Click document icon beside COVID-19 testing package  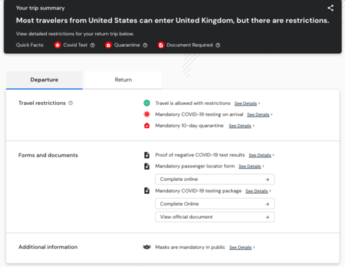[x=147, y=191]
